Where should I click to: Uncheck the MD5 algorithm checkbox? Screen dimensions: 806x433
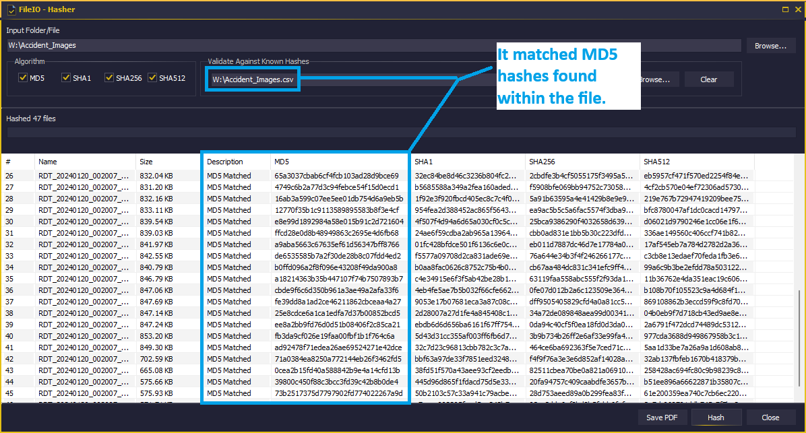[23, 77]
